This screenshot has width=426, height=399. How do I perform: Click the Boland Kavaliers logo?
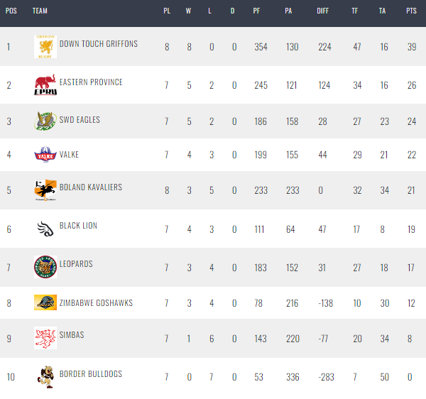pos(45,190)
